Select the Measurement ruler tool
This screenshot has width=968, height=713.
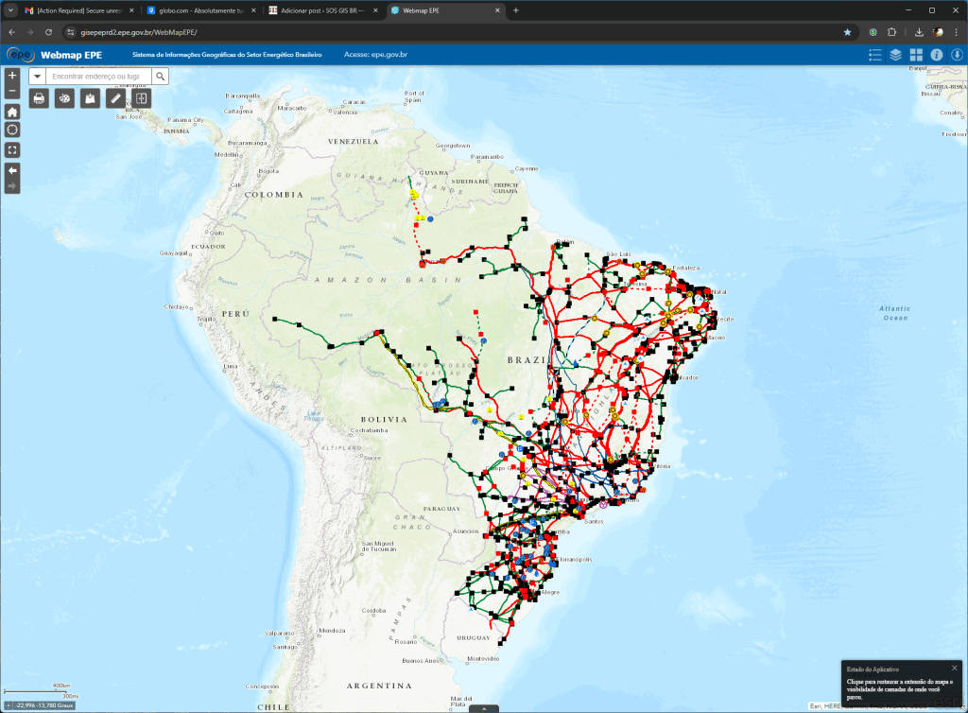(x=116, y=97)
